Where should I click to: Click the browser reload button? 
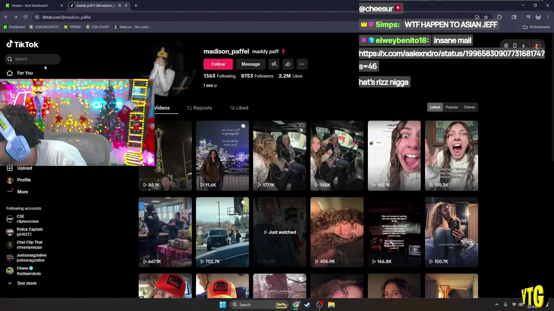click(x=25, y=17)
